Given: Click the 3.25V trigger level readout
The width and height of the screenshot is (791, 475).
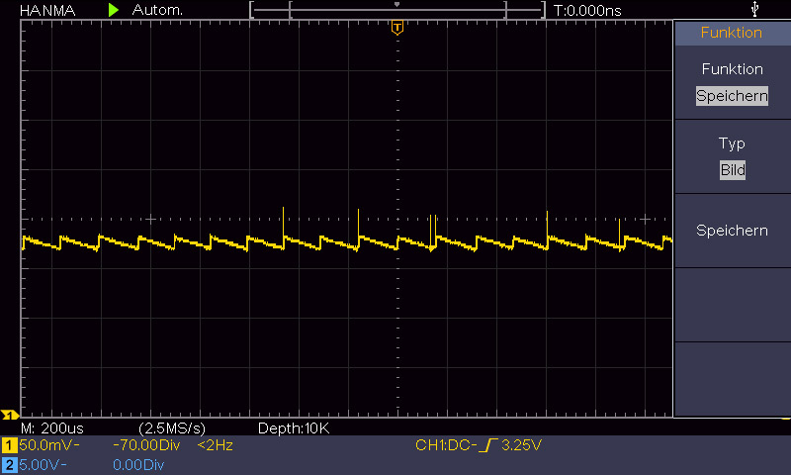Looking at the screenshot, I should (521, 446).
